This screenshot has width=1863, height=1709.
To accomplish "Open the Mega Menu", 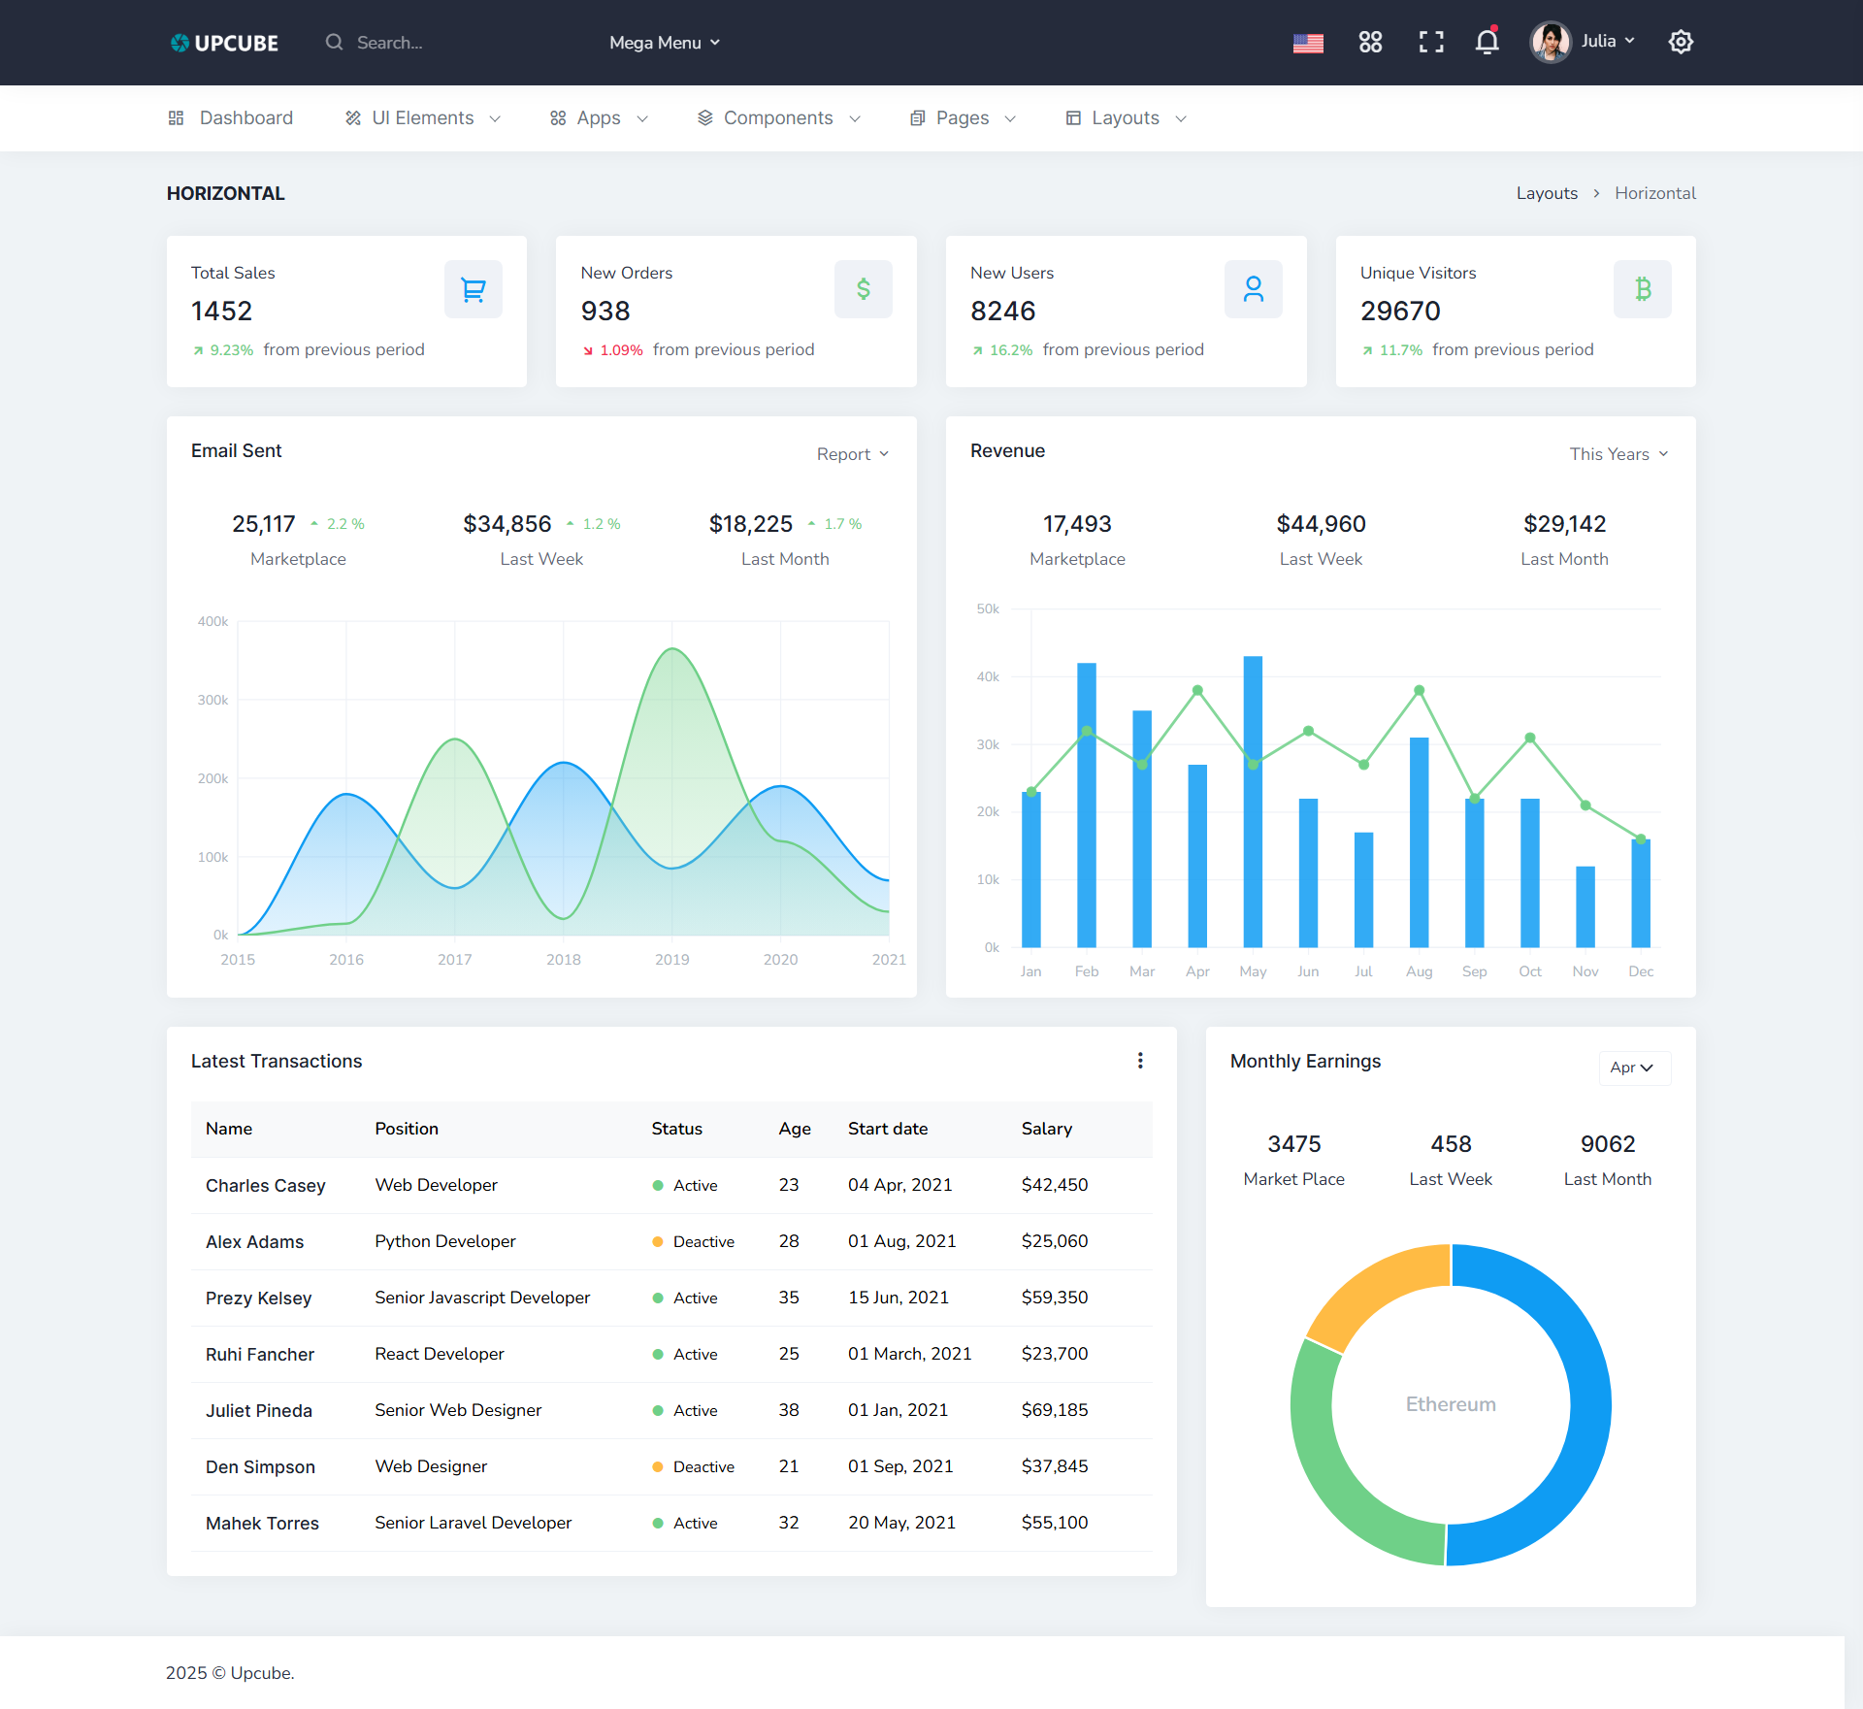I will [664, 43].
